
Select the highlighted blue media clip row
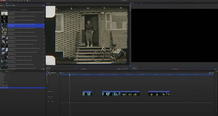[23, 25]
